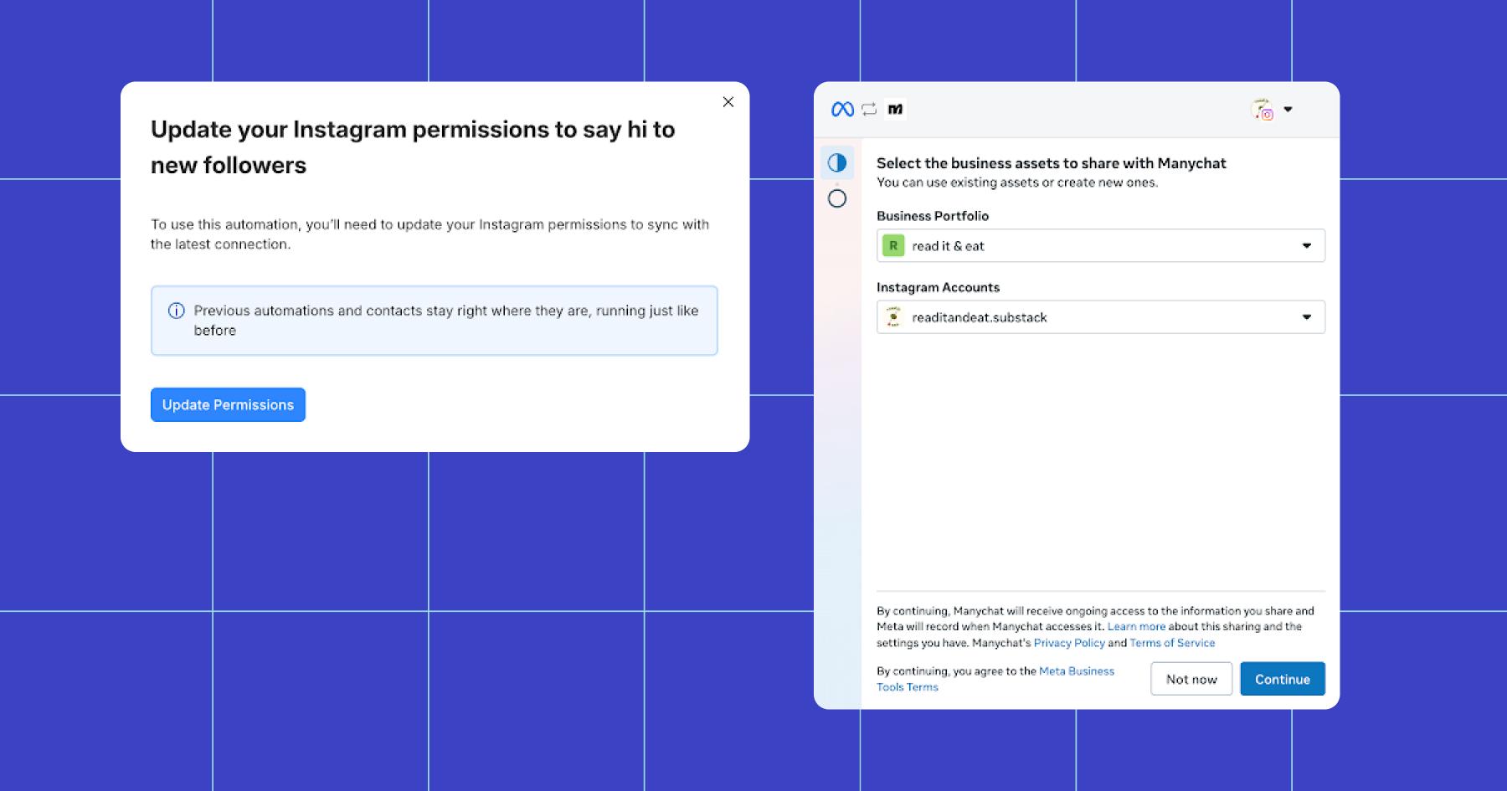Click the 'Select the business assets' heading
The image size is (1507, 791).
[1051, 163]
